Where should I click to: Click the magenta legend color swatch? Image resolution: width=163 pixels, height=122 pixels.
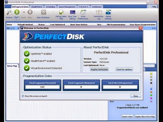(151, 98)
